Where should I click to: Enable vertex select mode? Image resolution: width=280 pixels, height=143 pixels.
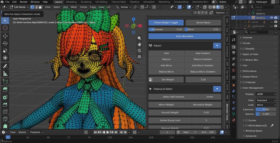pyautogui.click(x=32, y=7)
